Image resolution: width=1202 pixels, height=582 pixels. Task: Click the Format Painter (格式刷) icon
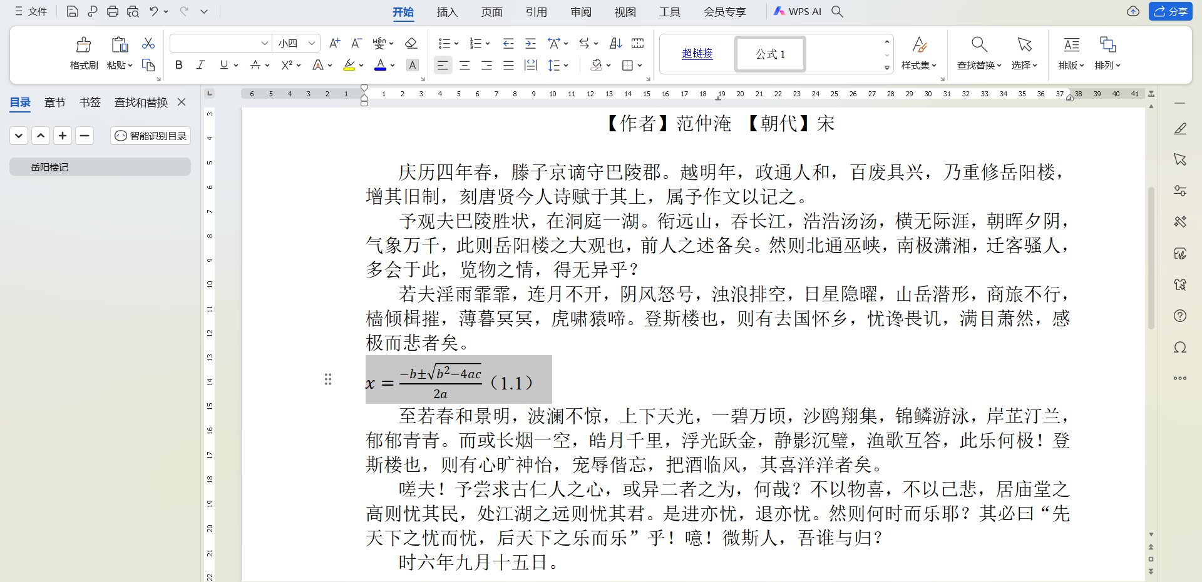coord(83,45)
